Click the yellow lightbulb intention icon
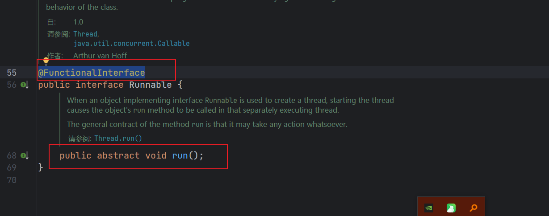Image resolution: width=549 pixels, height=216 pixels. point(46,61)
